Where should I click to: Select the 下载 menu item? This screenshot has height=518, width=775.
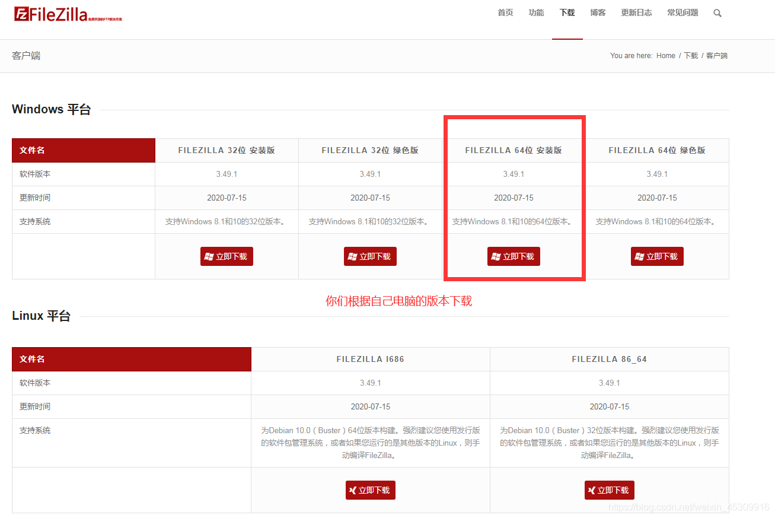[x=567, y=12]
